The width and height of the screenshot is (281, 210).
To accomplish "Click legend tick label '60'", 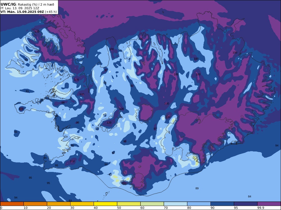I will click(x=142, y=208).
